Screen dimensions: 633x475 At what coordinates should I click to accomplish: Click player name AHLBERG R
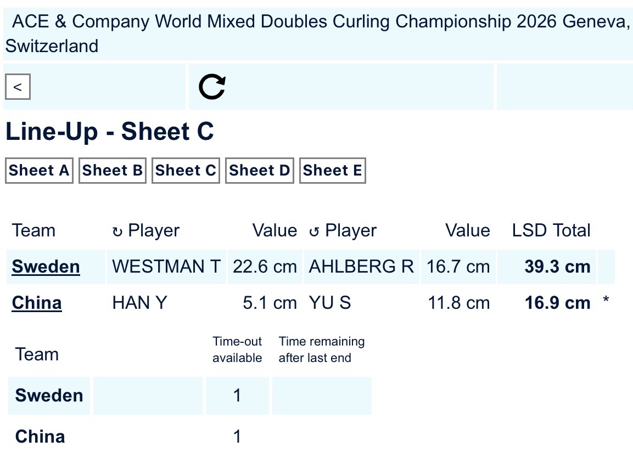coord(361,267)
